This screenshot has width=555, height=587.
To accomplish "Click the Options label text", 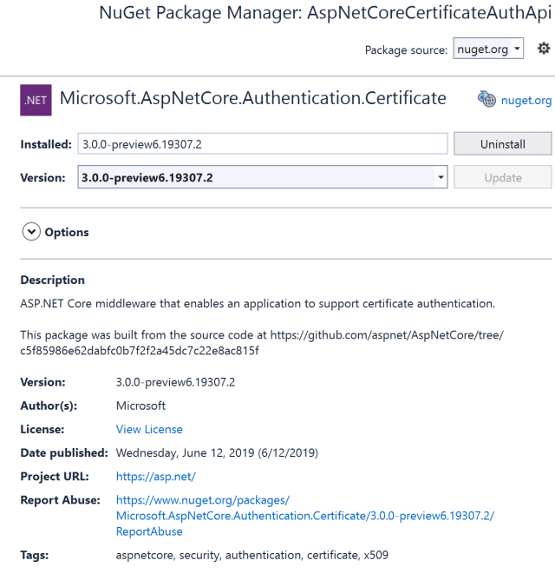I will 67,232.
